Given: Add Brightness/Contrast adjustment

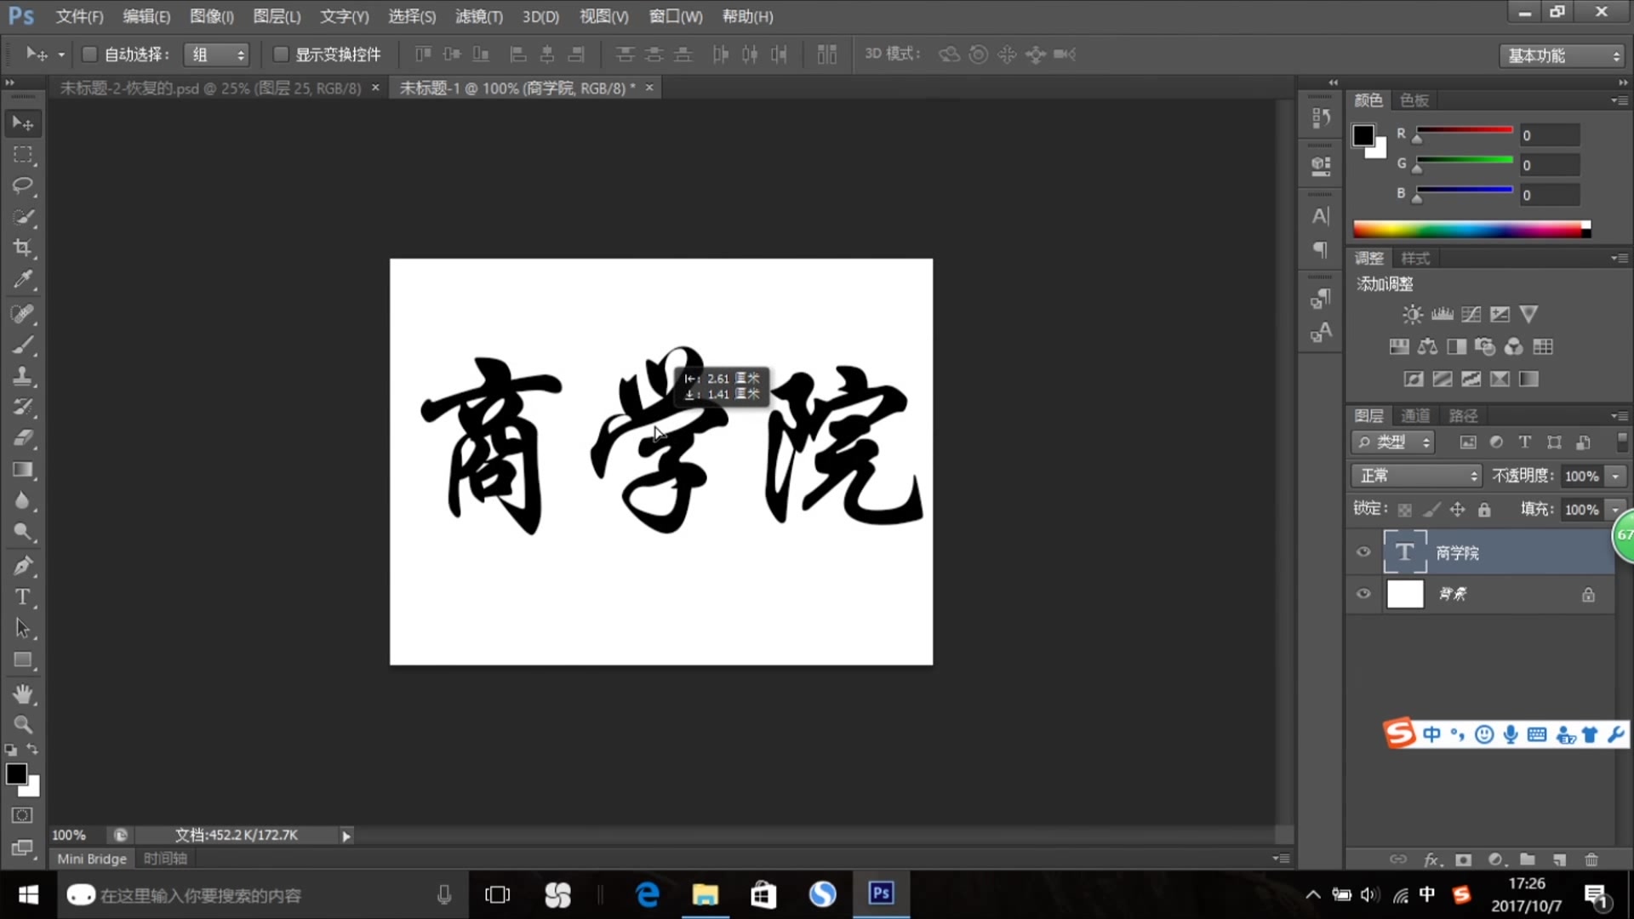Looking at the screenshot, I should pos(1413,315).
